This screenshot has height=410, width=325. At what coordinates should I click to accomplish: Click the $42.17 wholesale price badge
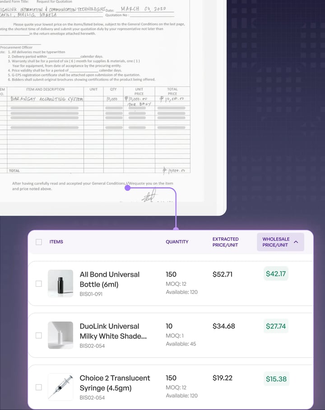point(276,274)
